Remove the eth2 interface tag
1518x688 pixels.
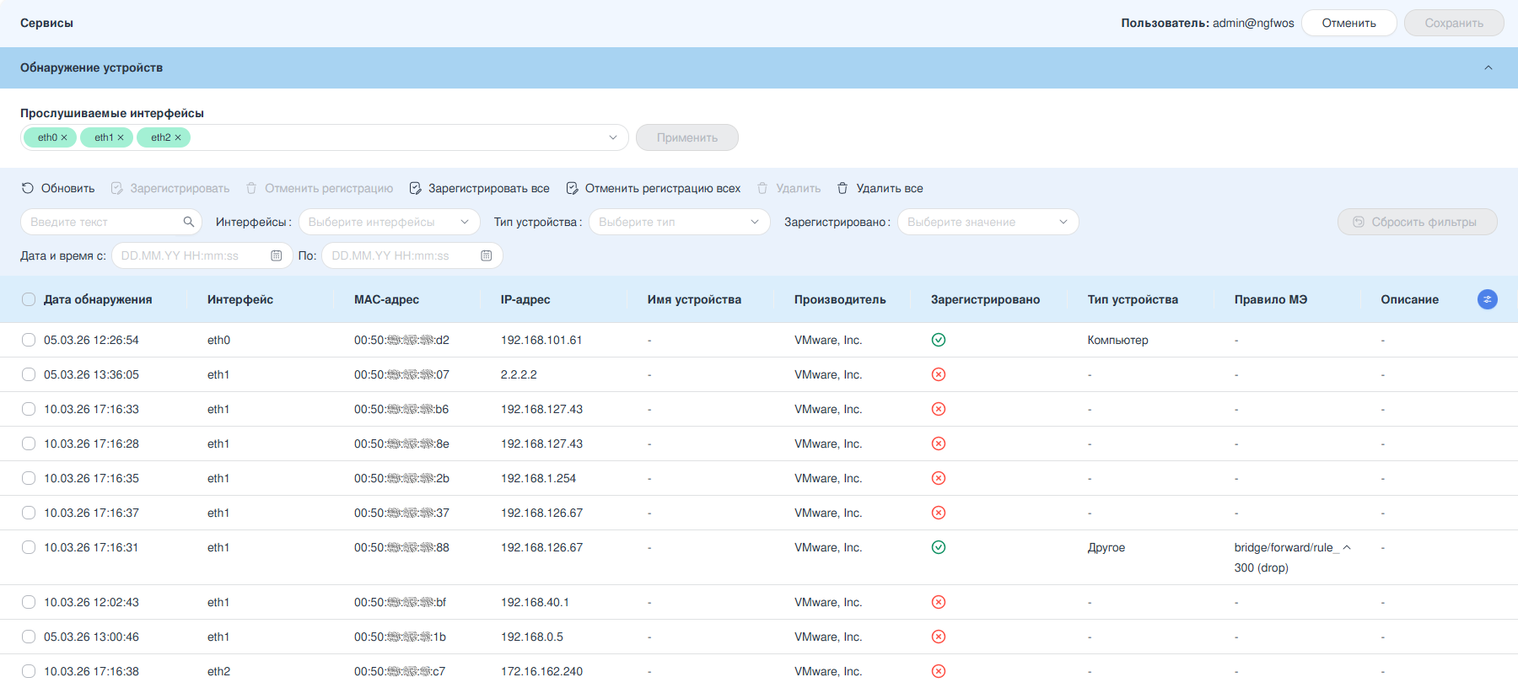178,137
